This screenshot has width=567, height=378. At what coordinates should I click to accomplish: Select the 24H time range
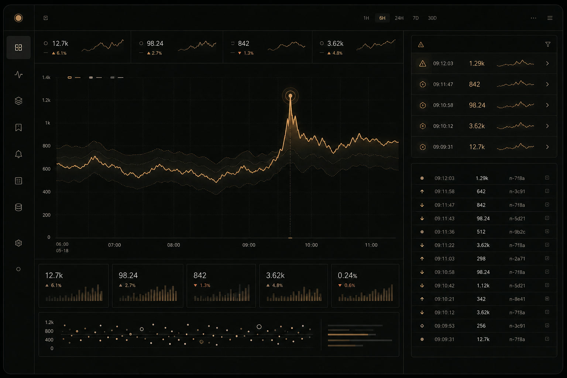(399, 18)
